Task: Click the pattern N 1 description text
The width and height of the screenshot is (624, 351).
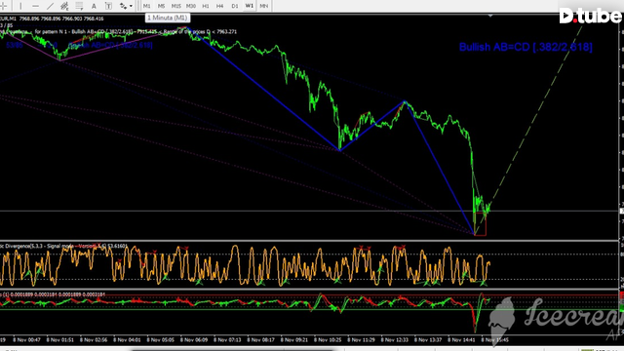Action: [x=136, y=31]
